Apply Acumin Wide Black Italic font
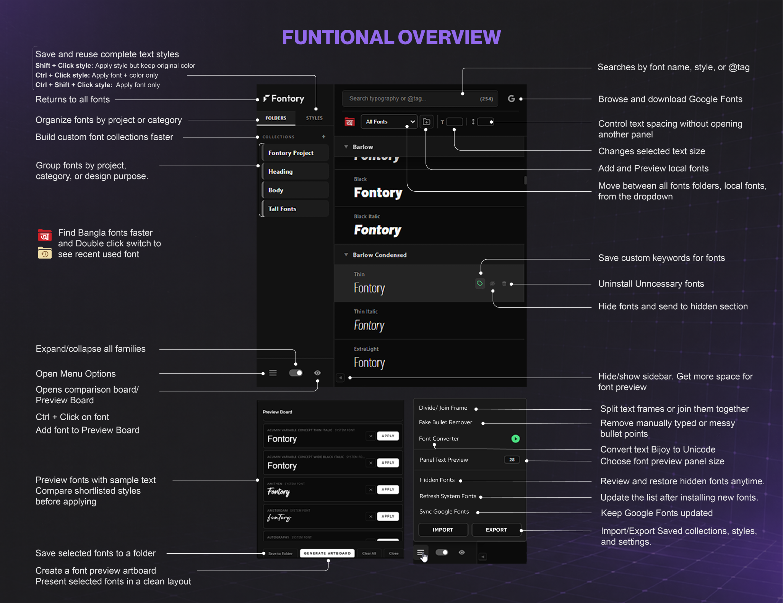This screenshot has width=783, height=603. [388, 462]
